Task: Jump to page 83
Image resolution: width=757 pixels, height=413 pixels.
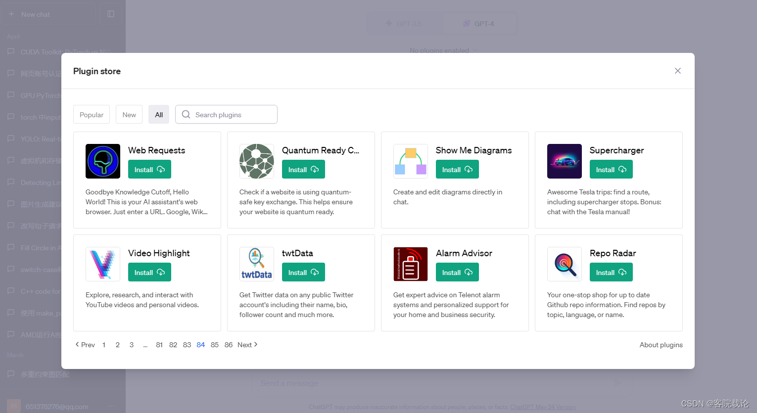Action: (x=187, y=345)
